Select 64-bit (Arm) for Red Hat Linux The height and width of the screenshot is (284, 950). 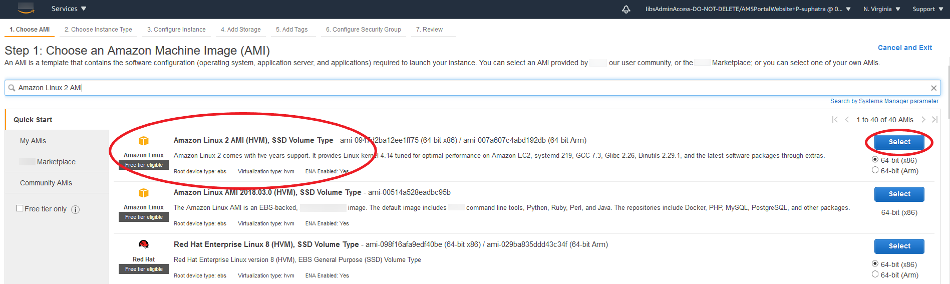click(875, 274)
